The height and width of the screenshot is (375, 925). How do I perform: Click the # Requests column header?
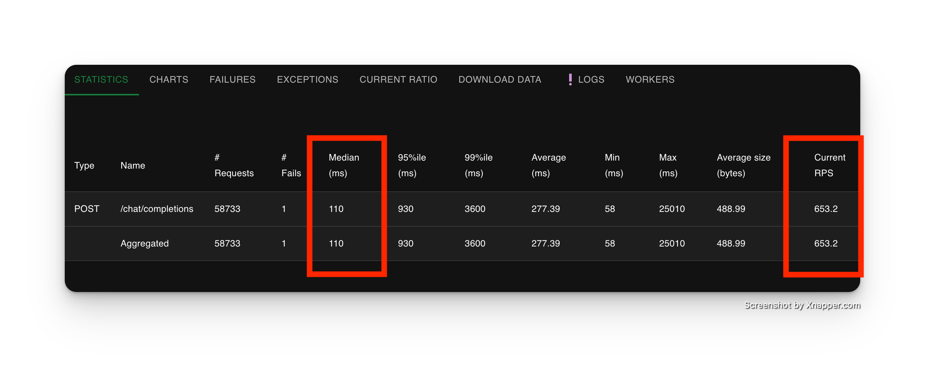[234, 165]
